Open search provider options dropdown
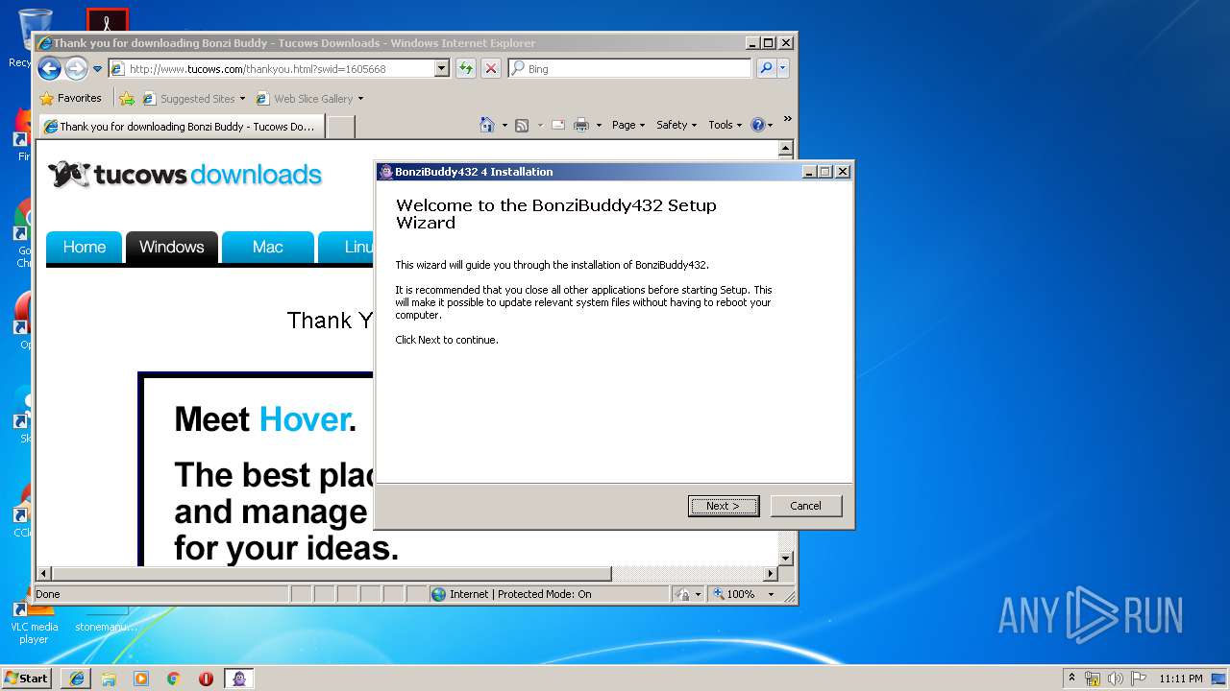Screen dimensions: 1230x691 coord(783,68)
